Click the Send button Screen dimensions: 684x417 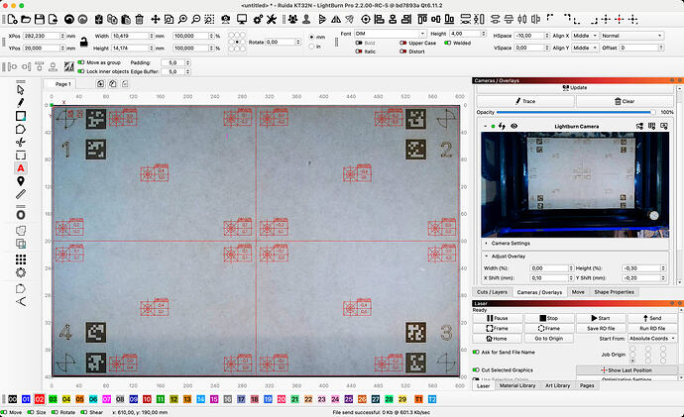[x=652, y=318]
